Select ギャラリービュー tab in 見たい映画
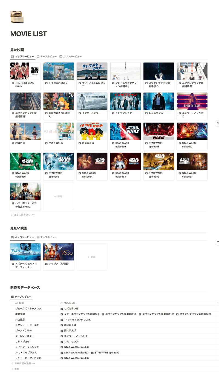Screen dimensions: 219x380 (x=22, y=237)
